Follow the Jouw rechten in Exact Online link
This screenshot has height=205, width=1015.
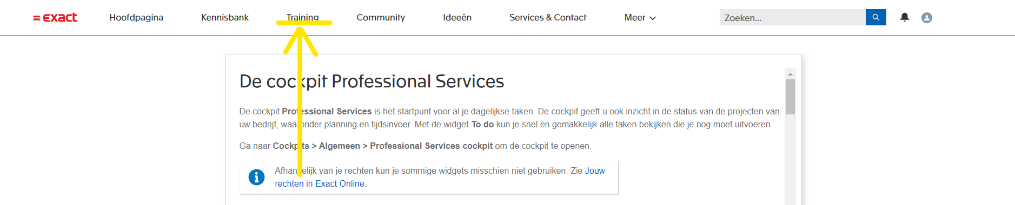(440, 177)
